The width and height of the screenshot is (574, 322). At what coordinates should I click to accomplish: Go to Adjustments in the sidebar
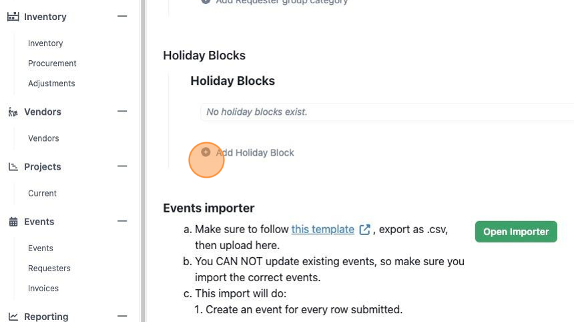(x=51, y=84)
